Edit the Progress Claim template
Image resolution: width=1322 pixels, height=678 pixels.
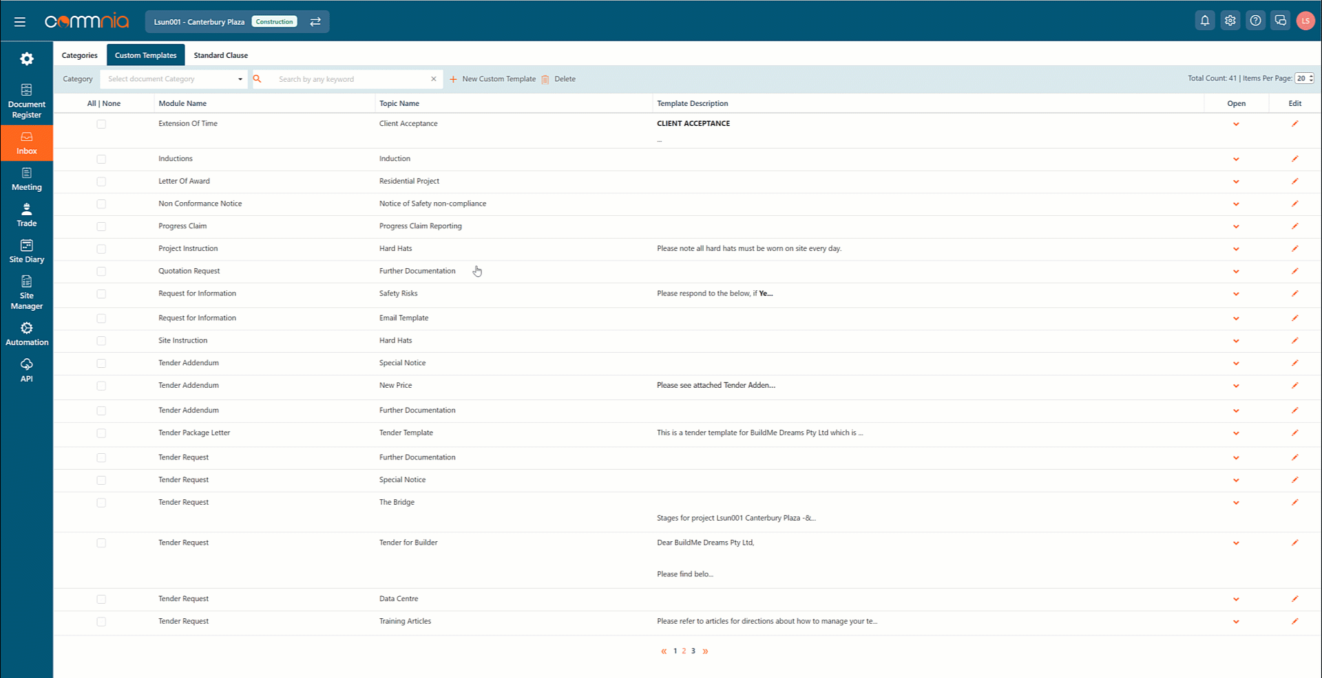1294,226
